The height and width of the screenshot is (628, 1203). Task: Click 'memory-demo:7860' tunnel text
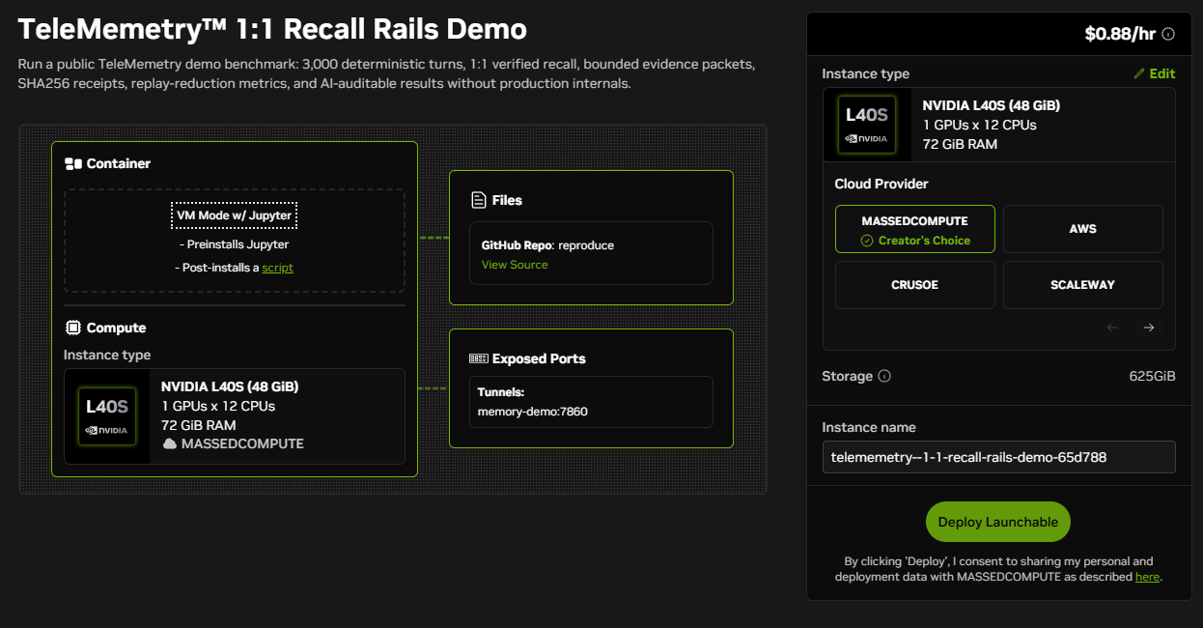[x=533, y=412]
